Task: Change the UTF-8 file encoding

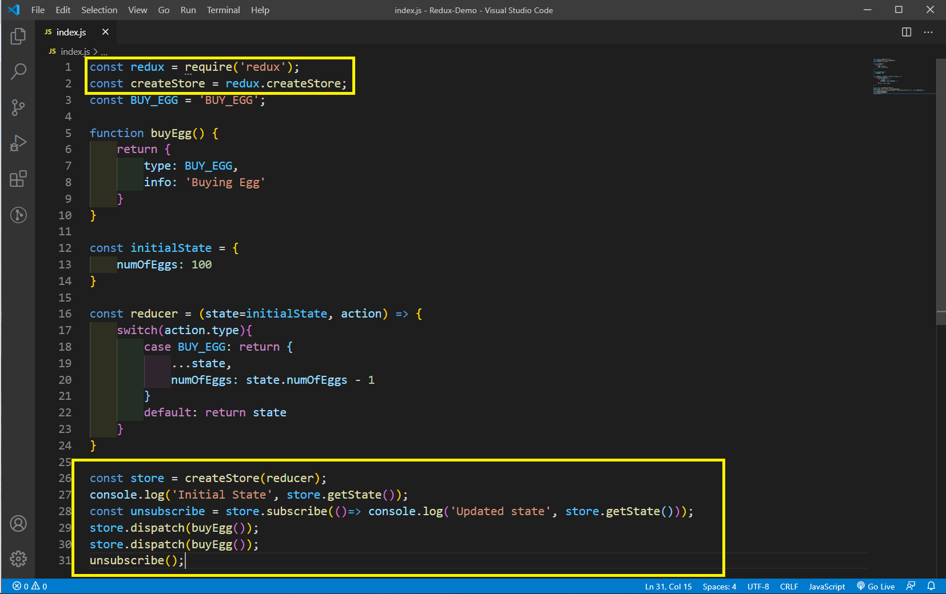Action: click(x=758, y=586)
